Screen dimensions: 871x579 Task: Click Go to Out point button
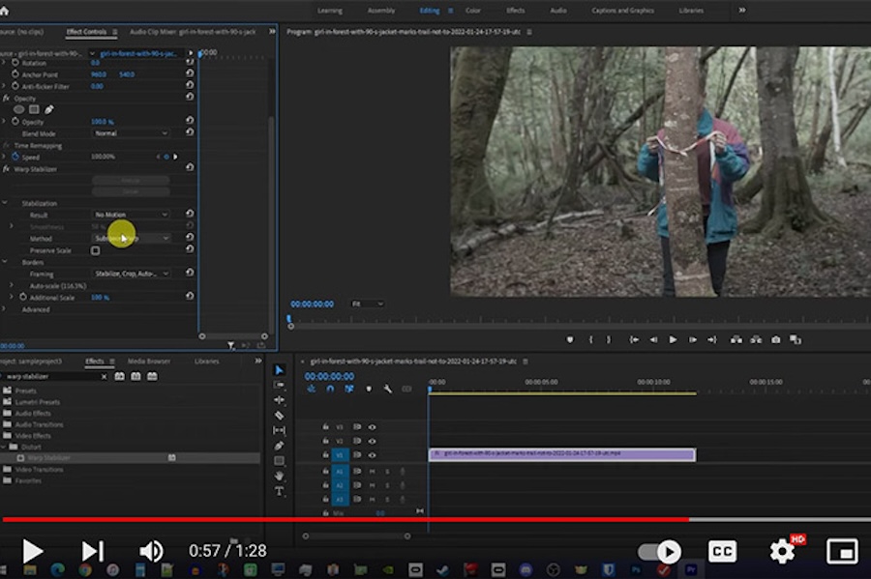[x=712, y=339]
